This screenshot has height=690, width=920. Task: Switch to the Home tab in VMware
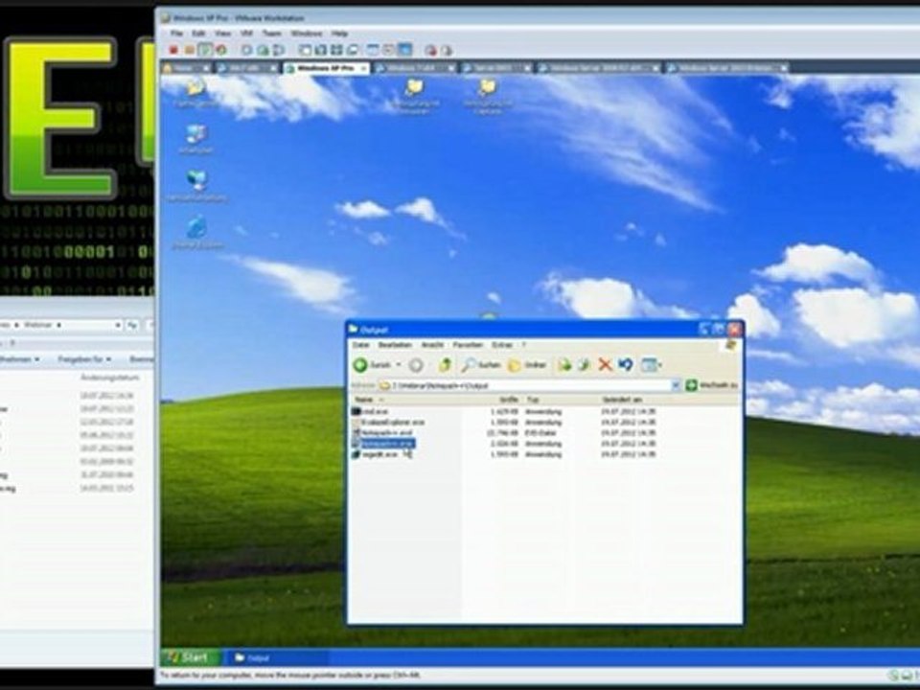pyautogui.click(x=183, y=68)
